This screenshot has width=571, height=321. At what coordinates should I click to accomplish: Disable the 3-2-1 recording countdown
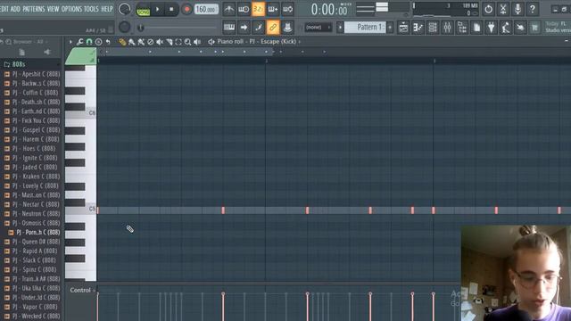[258, 9]
